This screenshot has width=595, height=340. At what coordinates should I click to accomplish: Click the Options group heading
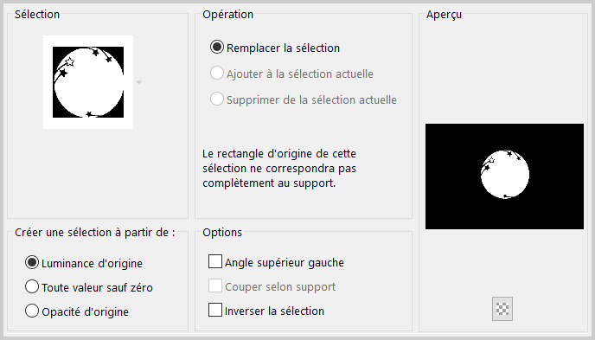click(222, 232)
